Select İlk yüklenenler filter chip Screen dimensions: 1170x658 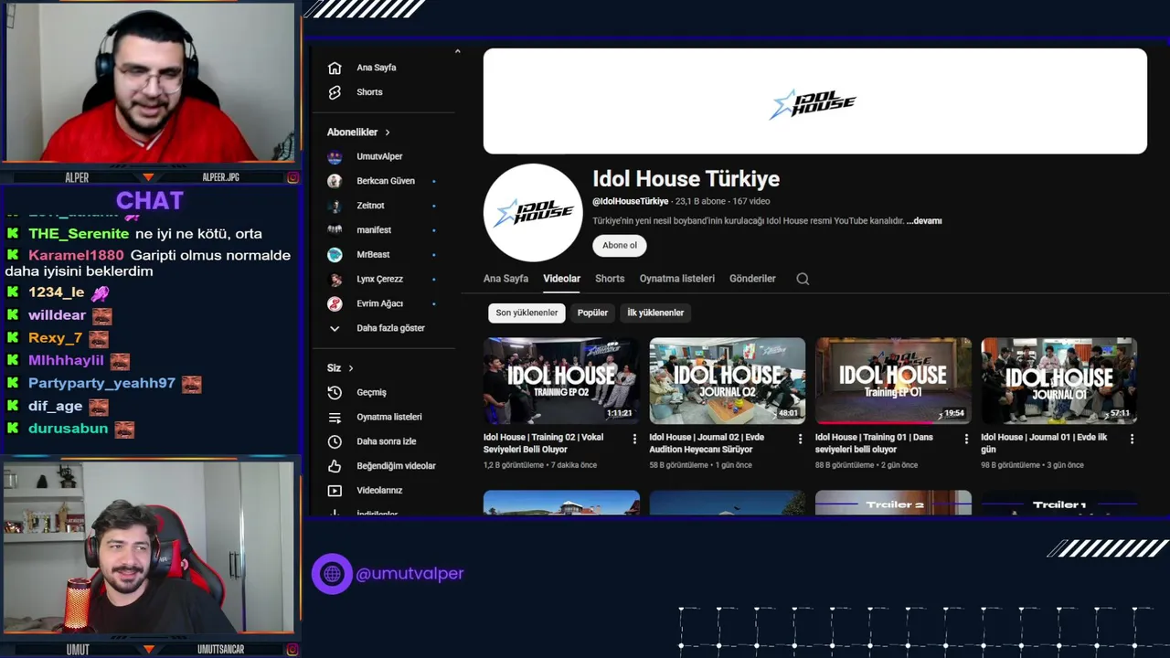coord(655,313)
